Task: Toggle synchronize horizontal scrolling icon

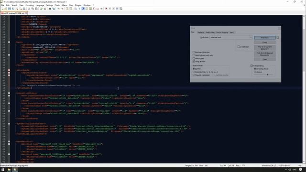Action: 71,9
